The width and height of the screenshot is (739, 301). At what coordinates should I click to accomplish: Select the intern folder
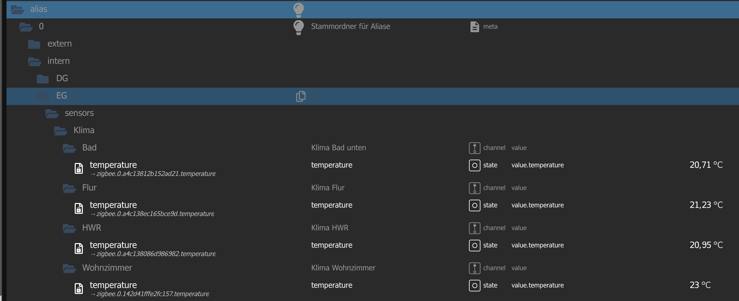pos(58,61)
